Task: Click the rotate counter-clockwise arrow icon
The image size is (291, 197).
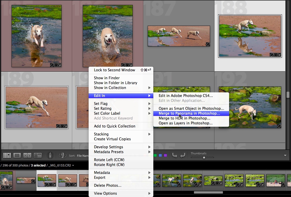Action: point(175,155)
